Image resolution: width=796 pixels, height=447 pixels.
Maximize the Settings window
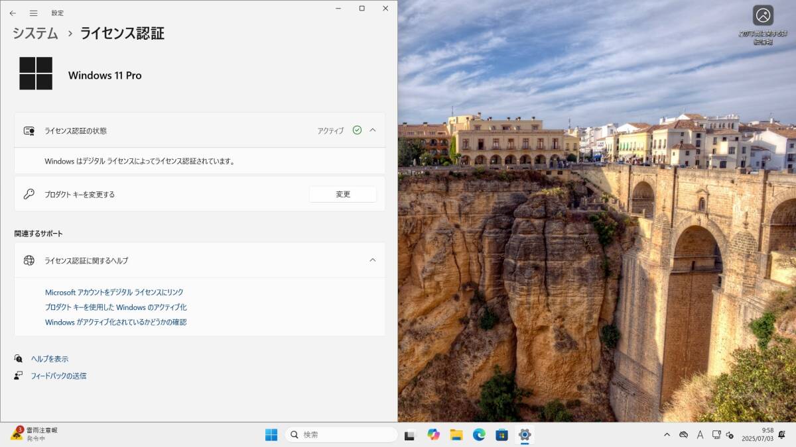[362, 8]
